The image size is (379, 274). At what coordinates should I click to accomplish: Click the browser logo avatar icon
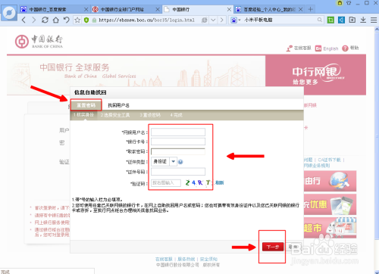tap(9, 13)
